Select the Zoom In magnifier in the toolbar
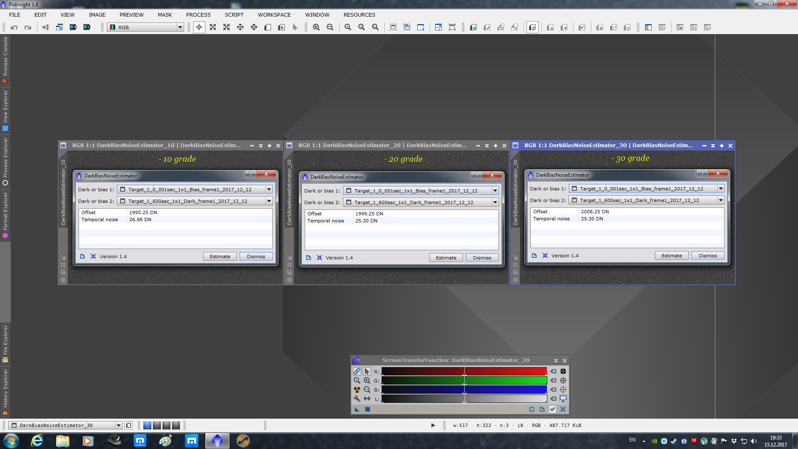This screenshot has width=798, height=449. (x=316, y=27)
